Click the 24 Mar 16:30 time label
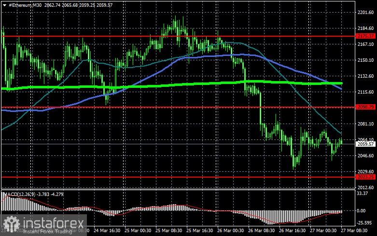The height and width of the screenshot is (236, 377). (x=107, y=231)
